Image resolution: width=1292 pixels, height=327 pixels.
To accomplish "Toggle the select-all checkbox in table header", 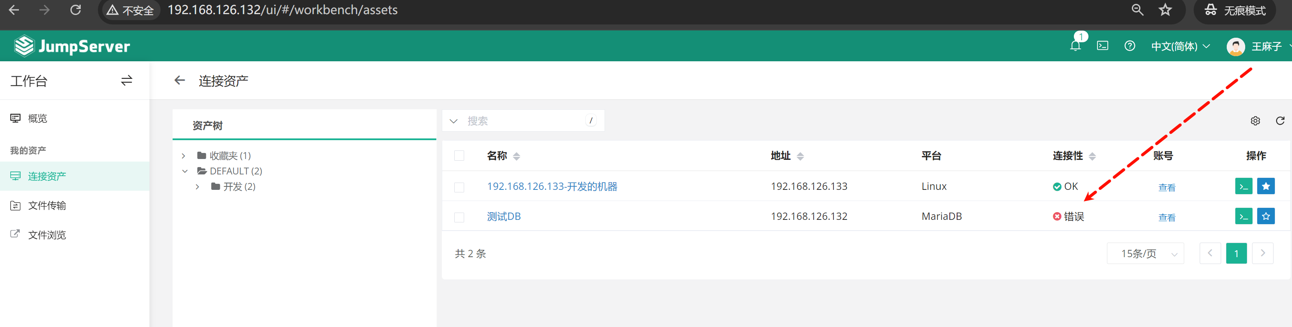I will pyautogui.click(x=459, y=156).
